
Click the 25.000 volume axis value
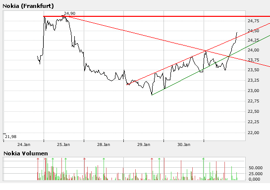pos(256,174)
